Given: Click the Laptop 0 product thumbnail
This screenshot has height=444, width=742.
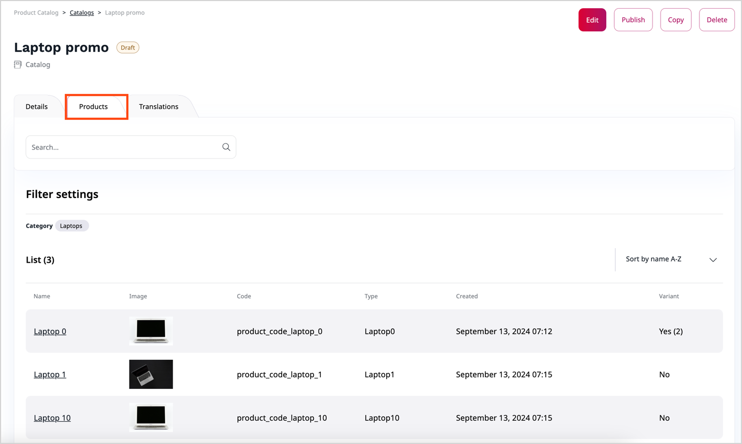Looking at the screenshot, I should pos(151,331).
